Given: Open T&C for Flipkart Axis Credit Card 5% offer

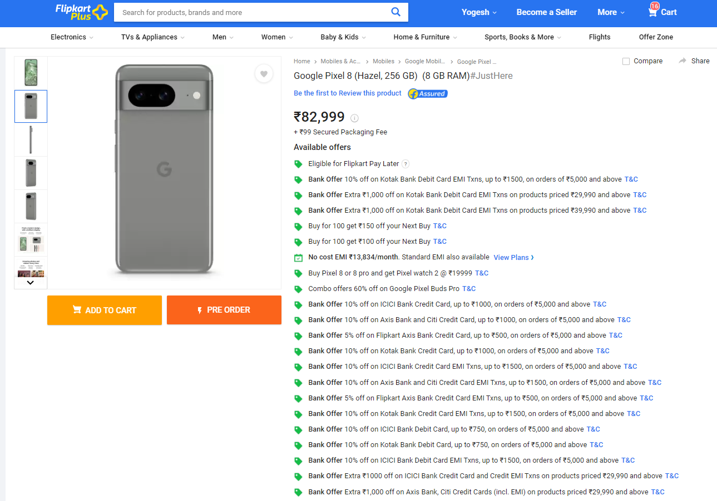Looking at the screenshot, I should coord(616,335).
